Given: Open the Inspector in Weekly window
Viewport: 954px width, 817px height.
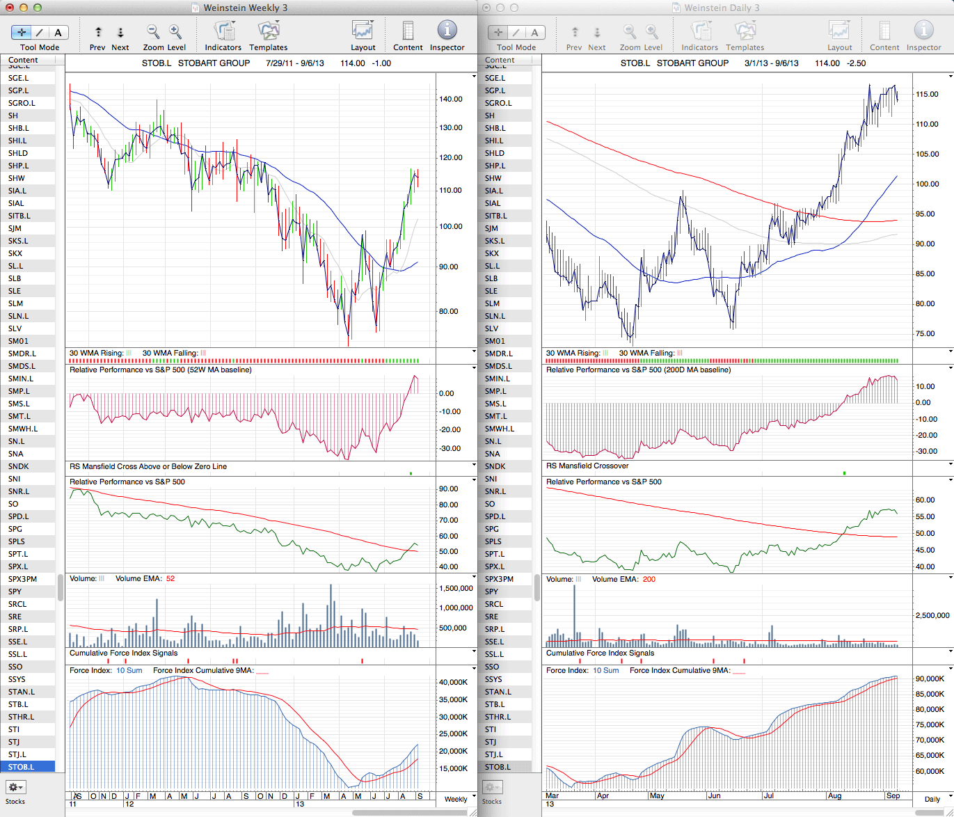Looking at the screenshot, I should (447, 32).
